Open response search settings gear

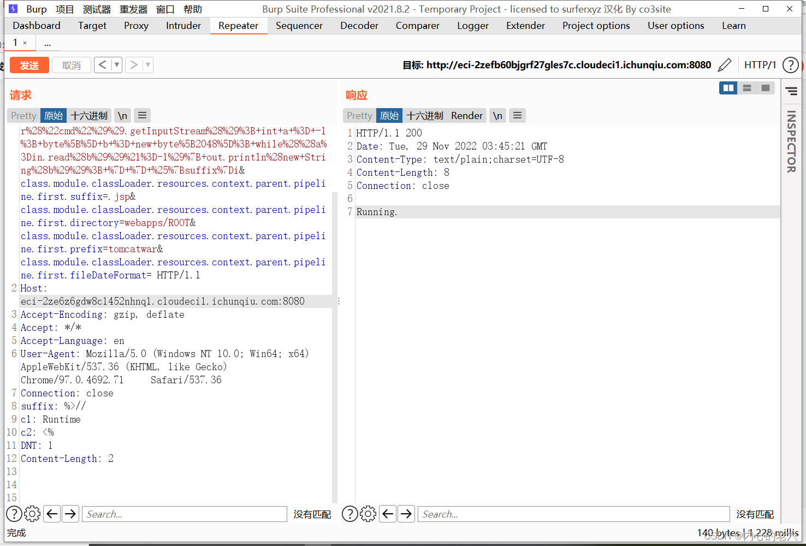pos(368,514)
